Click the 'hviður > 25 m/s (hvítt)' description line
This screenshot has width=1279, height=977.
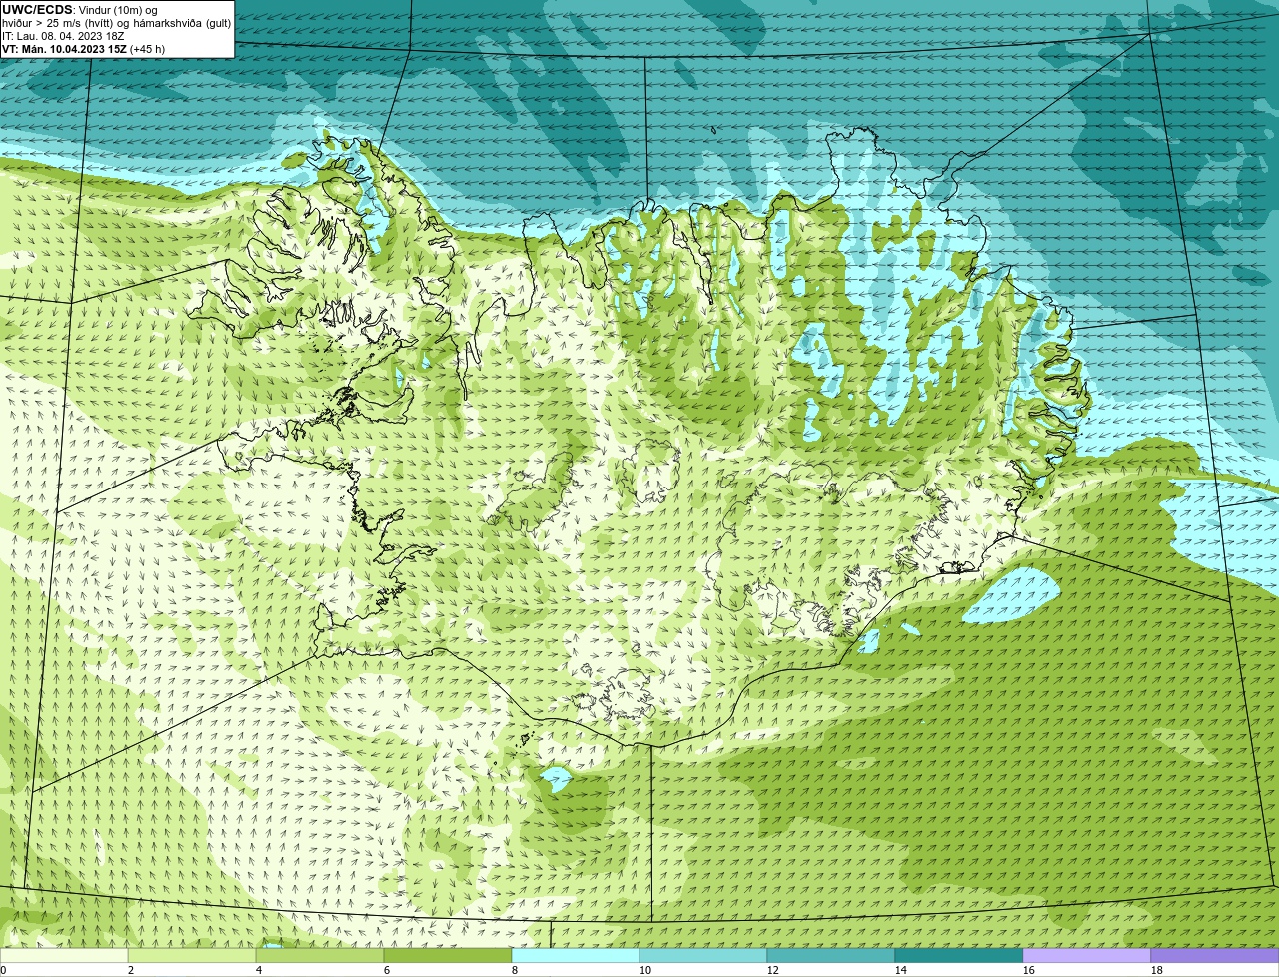point(116,23)
